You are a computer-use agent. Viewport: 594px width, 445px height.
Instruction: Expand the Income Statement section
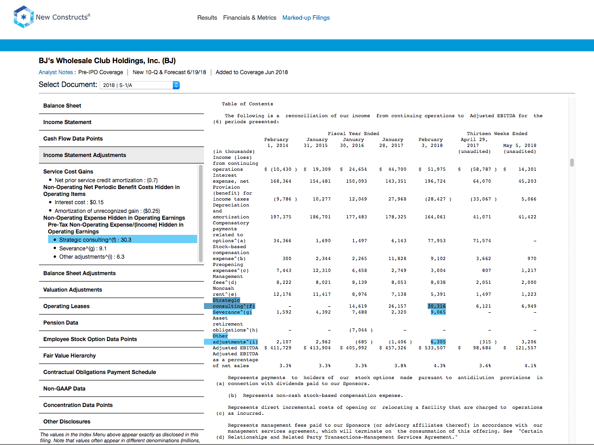(x=121, y=122)
